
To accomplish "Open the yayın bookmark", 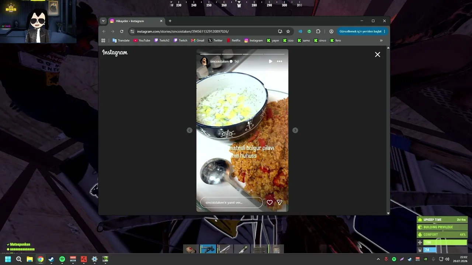I will click(x=273, y=40).
